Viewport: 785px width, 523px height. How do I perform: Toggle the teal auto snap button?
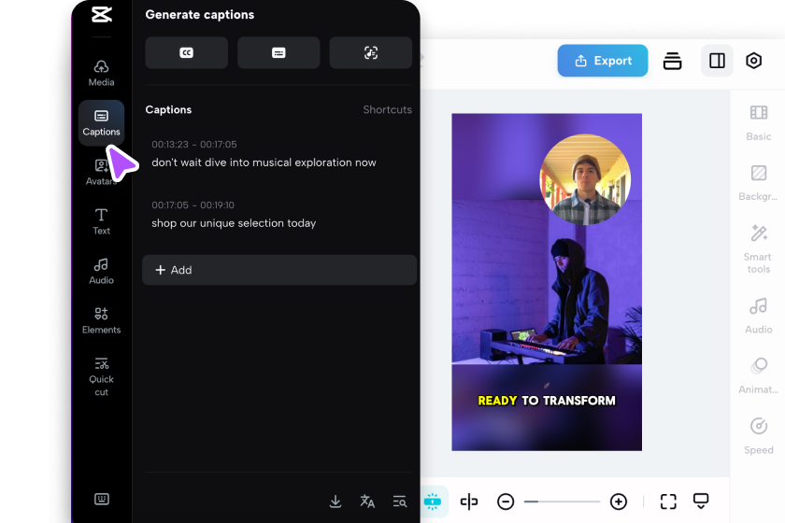(x=433, y=501)
